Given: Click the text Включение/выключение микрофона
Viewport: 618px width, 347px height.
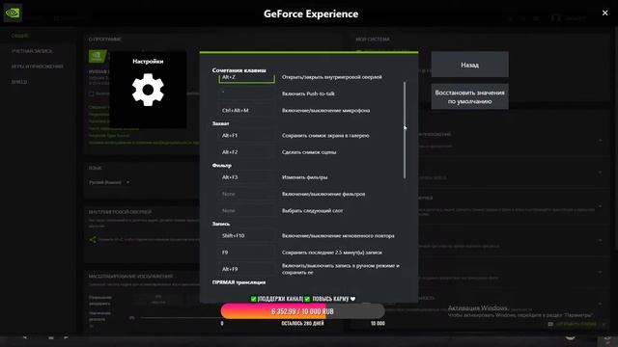Looking at the screenshot, I should 326,111.
